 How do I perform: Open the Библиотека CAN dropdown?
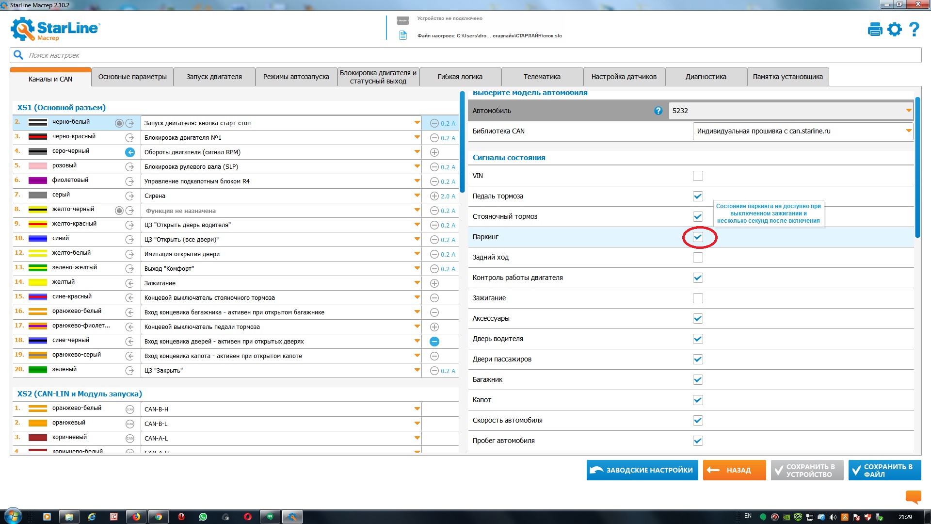coord(908,131)
